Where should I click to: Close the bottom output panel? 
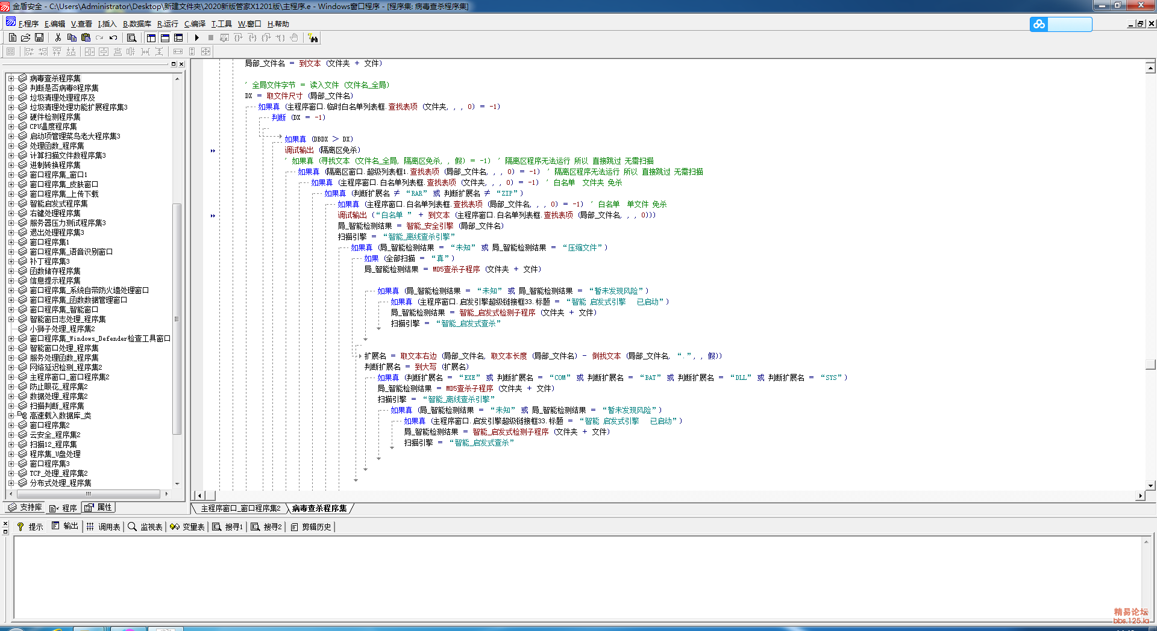pos(5,523)
